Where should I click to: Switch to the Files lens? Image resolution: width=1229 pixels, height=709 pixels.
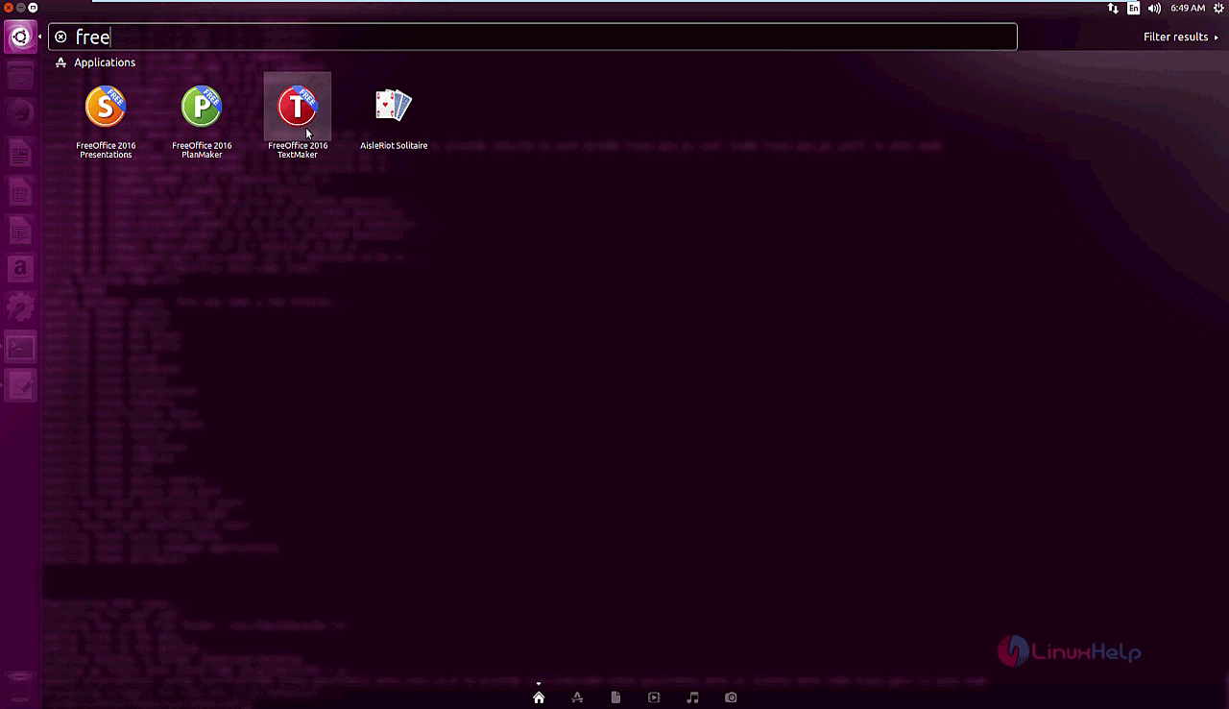[615, 697]
